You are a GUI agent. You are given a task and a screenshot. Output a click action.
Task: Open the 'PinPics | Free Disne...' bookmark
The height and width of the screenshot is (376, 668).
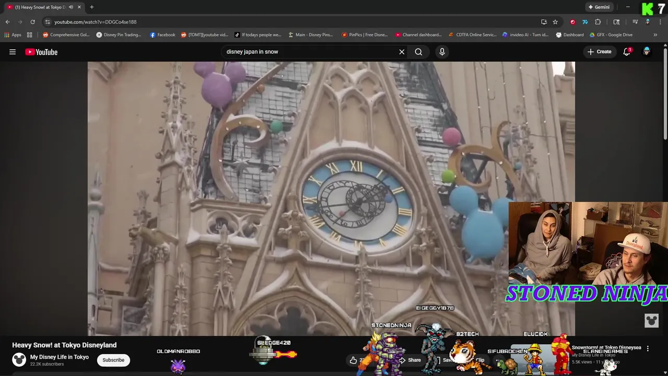(x=364, y=35)
